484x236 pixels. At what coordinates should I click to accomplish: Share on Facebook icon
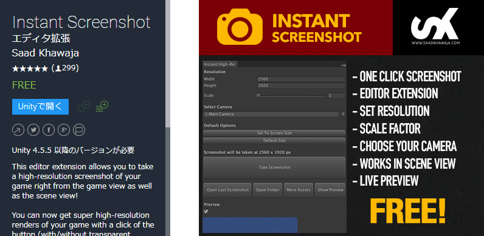[49, 130]
